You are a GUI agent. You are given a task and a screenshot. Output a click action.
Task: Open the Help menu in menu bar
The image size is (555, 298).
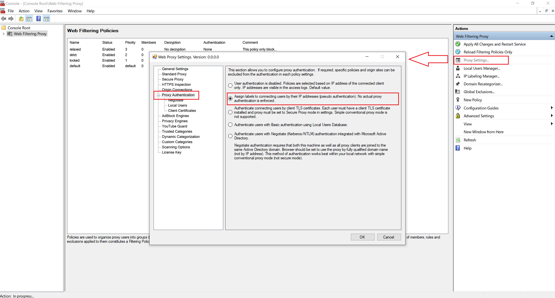(90, 11)
